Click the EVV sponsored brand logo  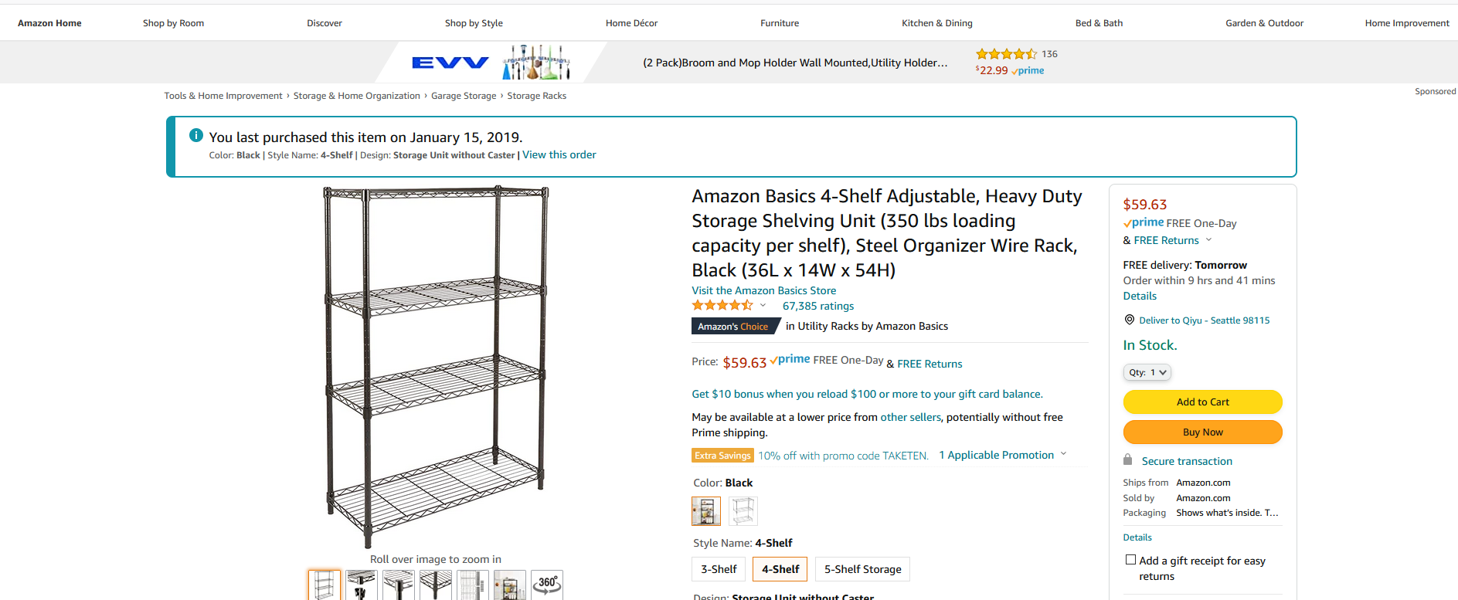point(450,63)
